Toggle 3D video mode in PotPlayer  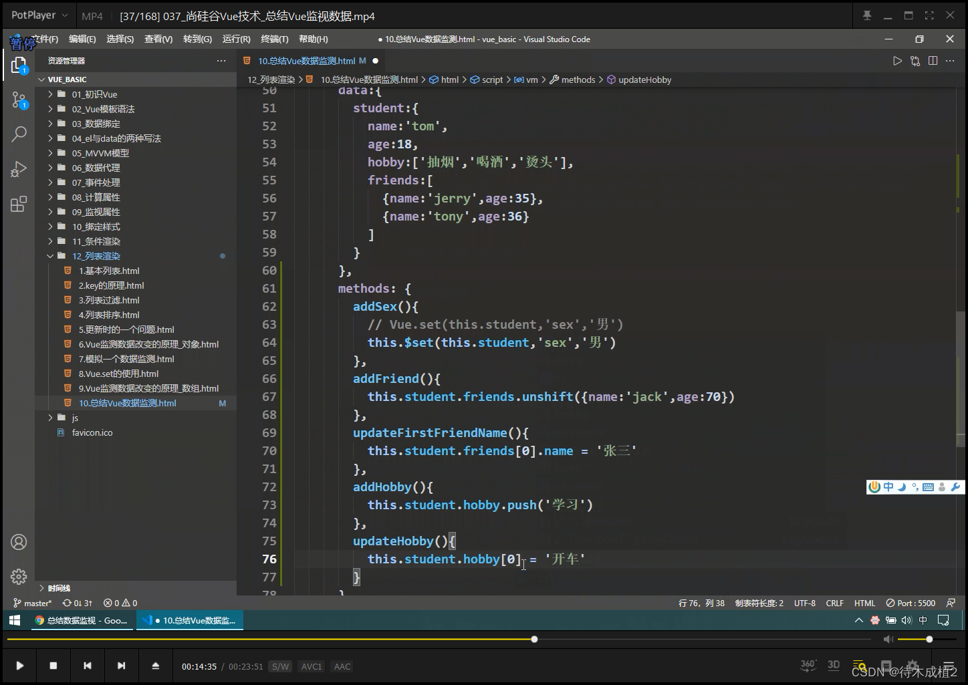pos(834,665)
